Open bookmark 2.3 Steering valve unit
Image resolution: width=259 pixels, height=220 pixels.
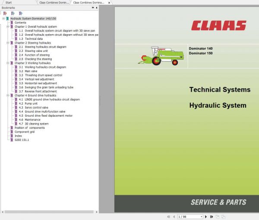(33, 51)
